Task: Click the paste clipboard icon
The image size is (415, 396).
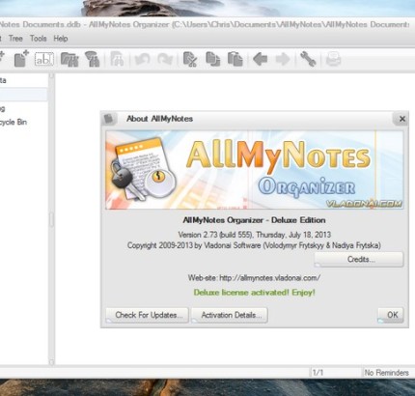Action: pos(235,59)
